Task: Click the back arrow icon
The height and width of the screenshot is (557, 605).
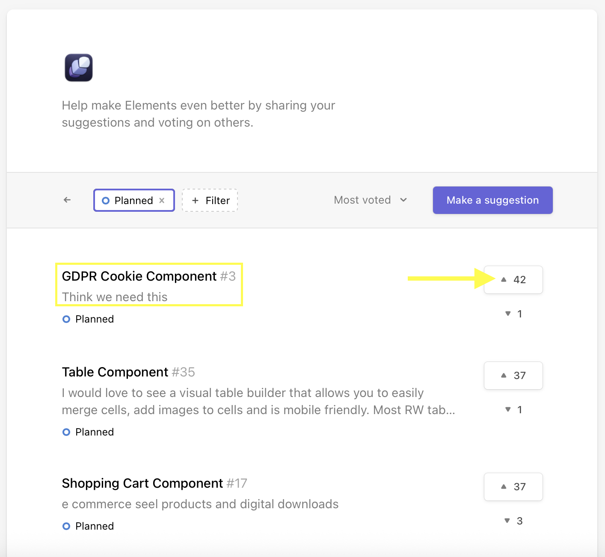Action: click(x=67, y=200)
